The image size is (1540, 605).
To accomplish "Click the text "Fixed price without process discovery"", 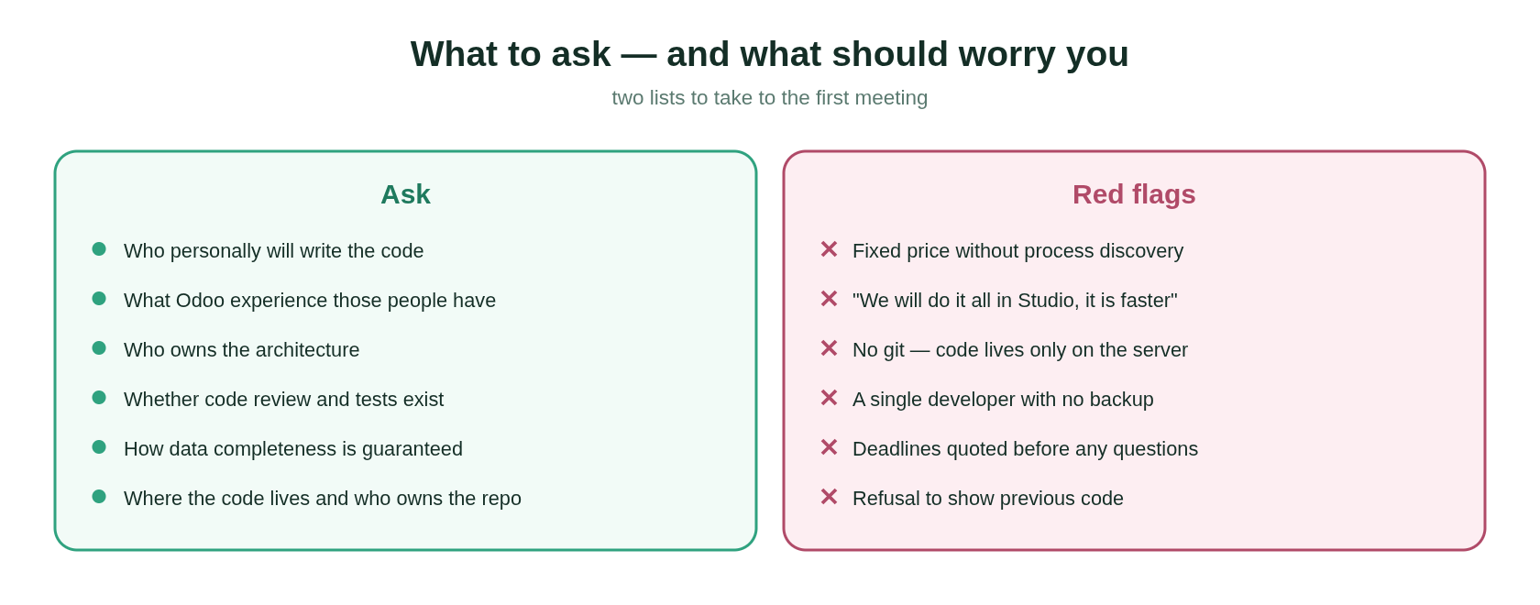I will pyautogui.click(x=1017, y=251).
